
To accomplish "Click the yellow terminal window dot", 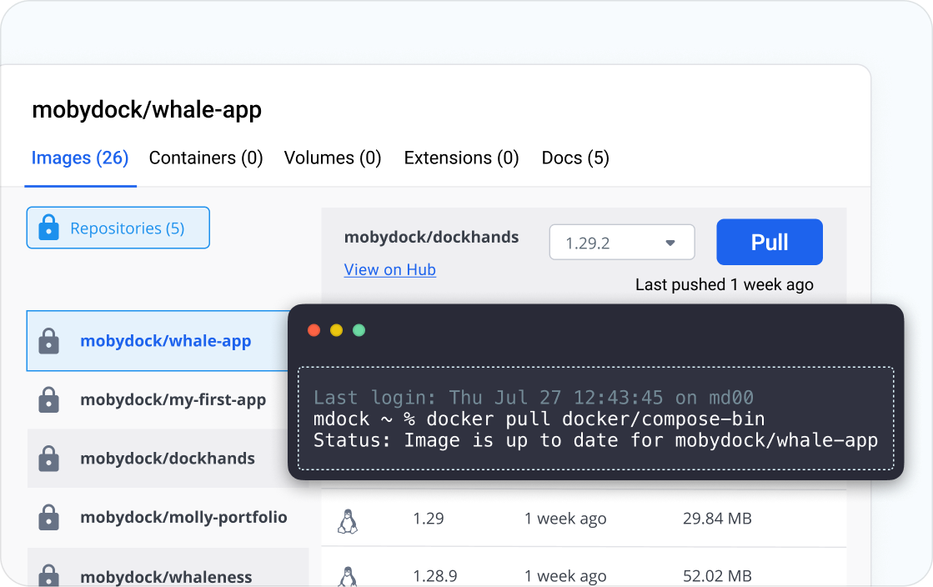I will (x=337, y=330).
